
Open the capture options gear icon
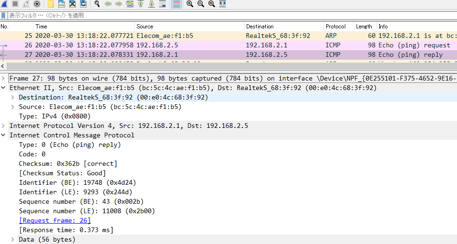[x=36, y=4]
